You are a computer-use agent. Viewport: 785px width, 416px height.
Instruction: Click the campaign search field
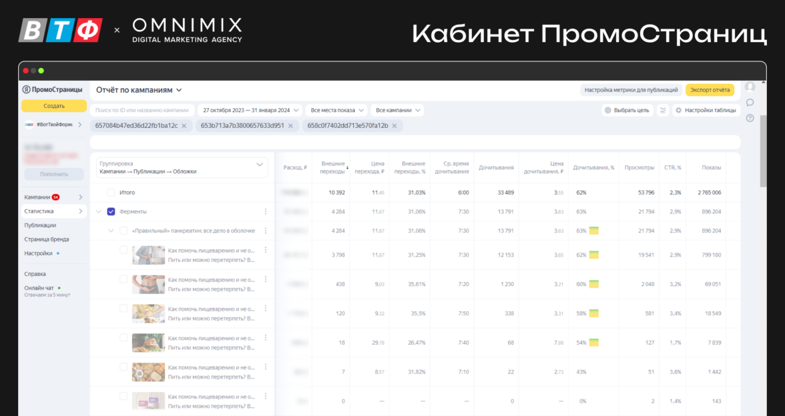click(142, 110)
